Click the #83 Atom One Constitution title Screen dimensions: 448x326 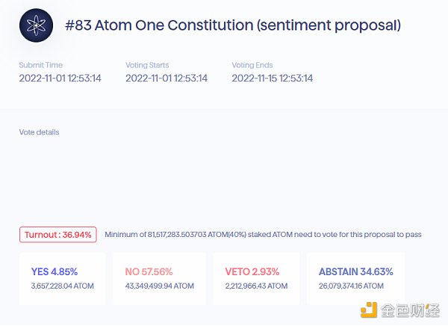233,25
